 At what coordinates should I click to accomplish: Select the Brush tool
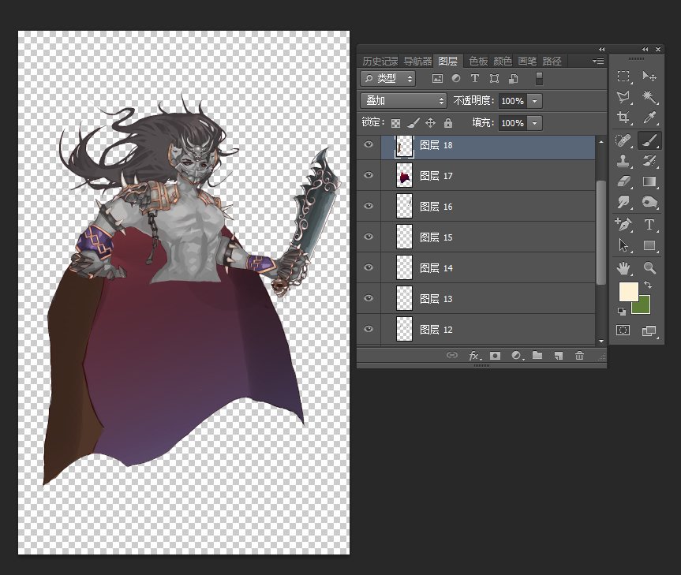[649, 140]
